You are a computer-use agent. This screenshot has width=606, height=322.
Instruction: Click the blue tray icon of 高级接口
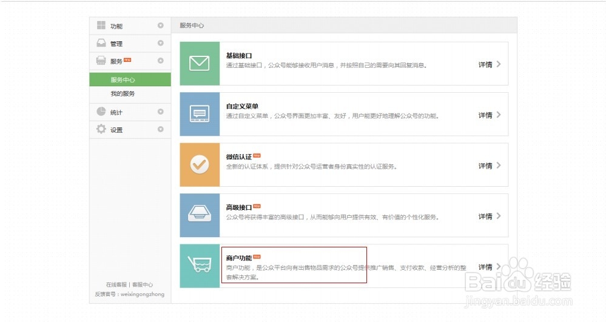coord(200,215)
